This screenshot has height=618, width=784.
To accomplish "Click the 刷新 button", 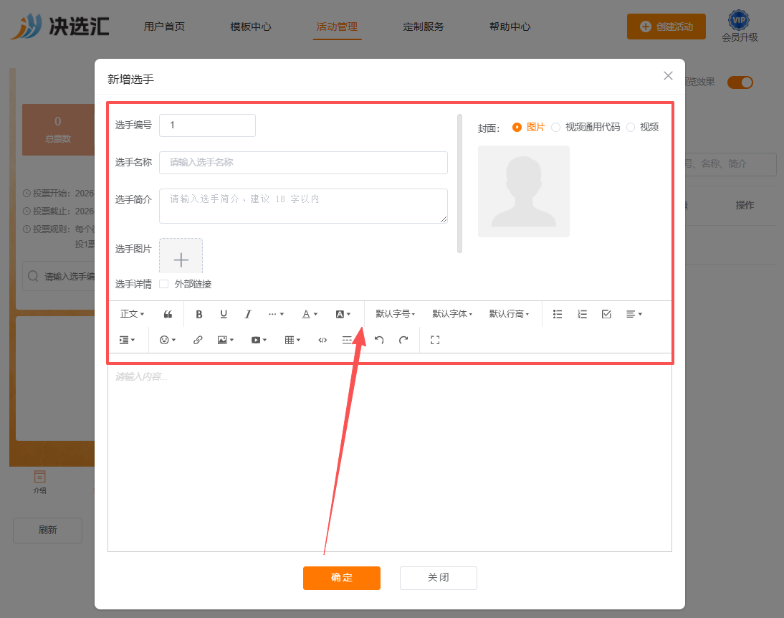I will (x=47, y=531).
